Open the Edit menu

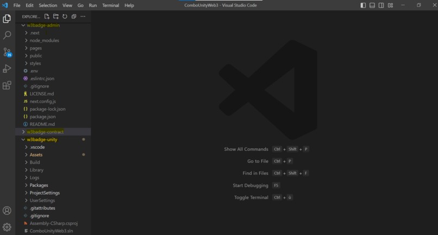(x=29, y=5)
